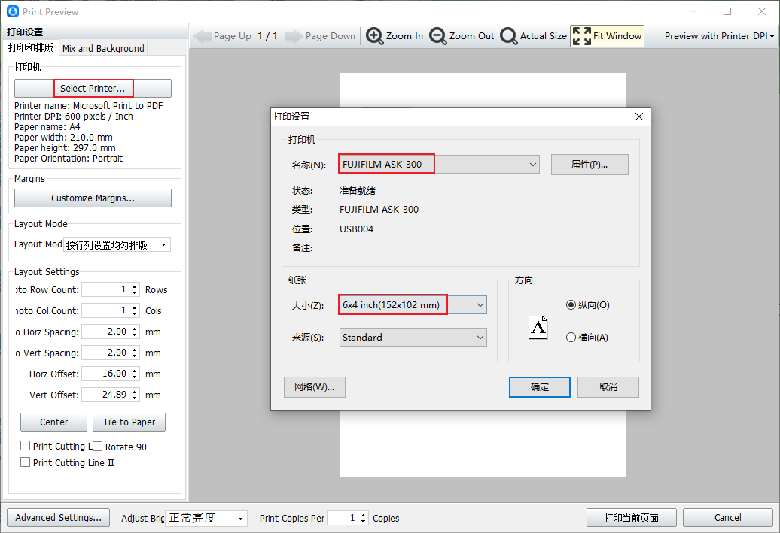780x533 pixels.
Task: Decrease Vert Offset with down arrow
Action: (x=135, y=398)
